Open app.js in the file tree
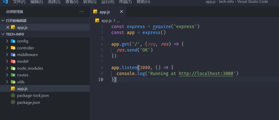279x120 pixels. (x=22, y=89)
